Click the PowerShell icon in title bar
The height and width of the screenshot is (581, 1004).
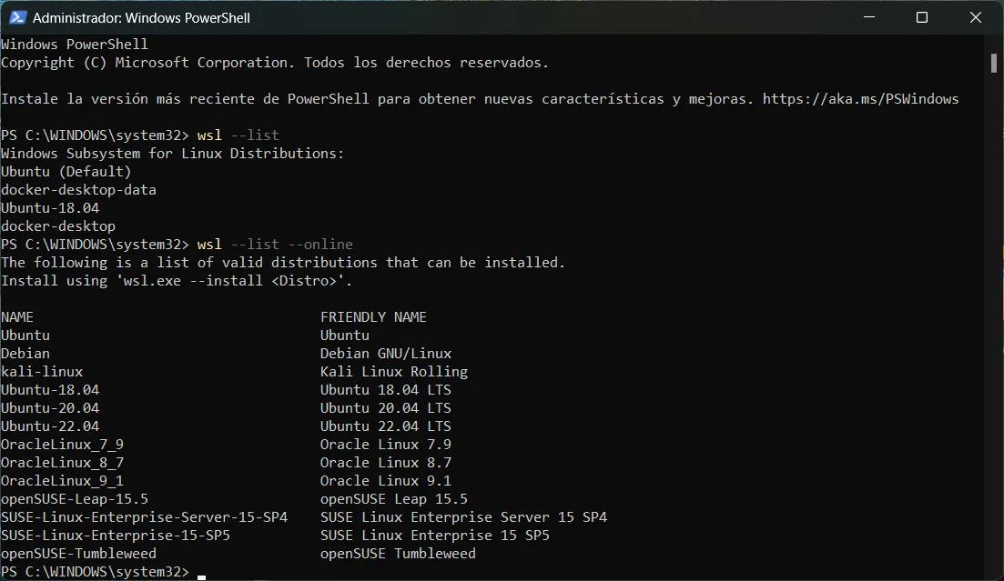point(17,17)
